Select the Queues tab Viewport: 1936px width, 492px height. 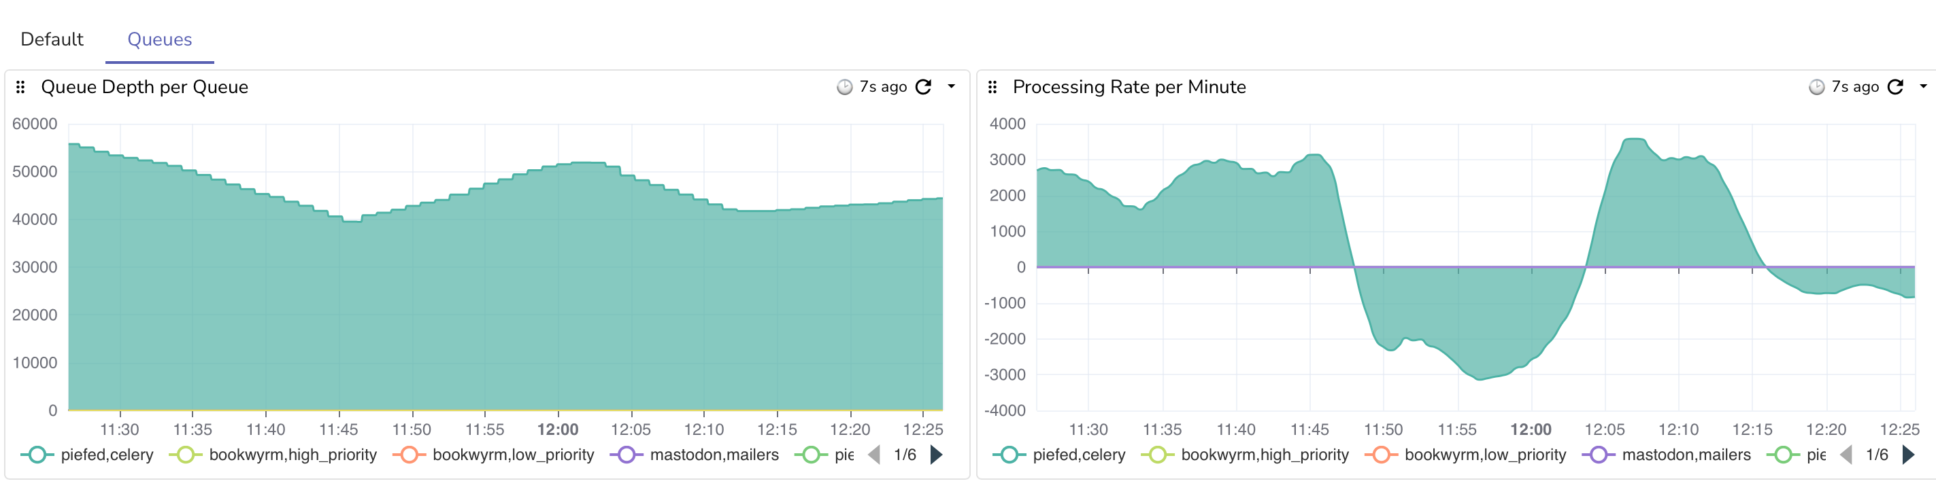point(159,40)
